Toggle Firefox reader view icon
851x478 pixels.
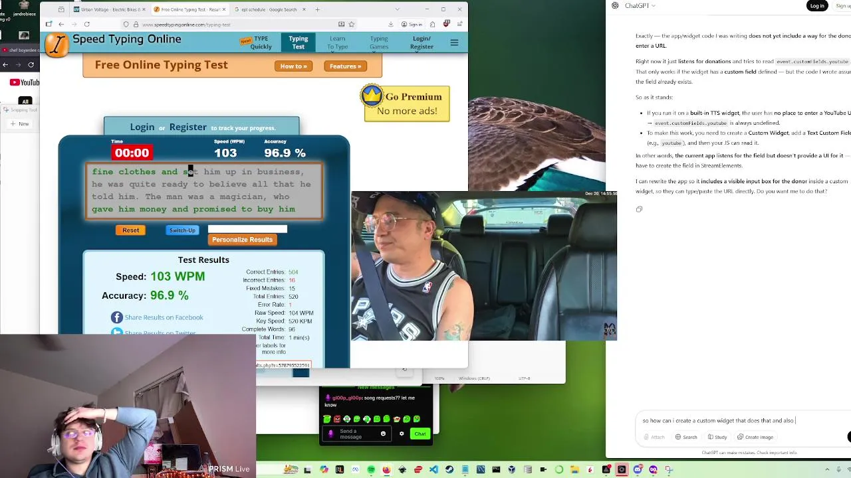pos(341,25)
